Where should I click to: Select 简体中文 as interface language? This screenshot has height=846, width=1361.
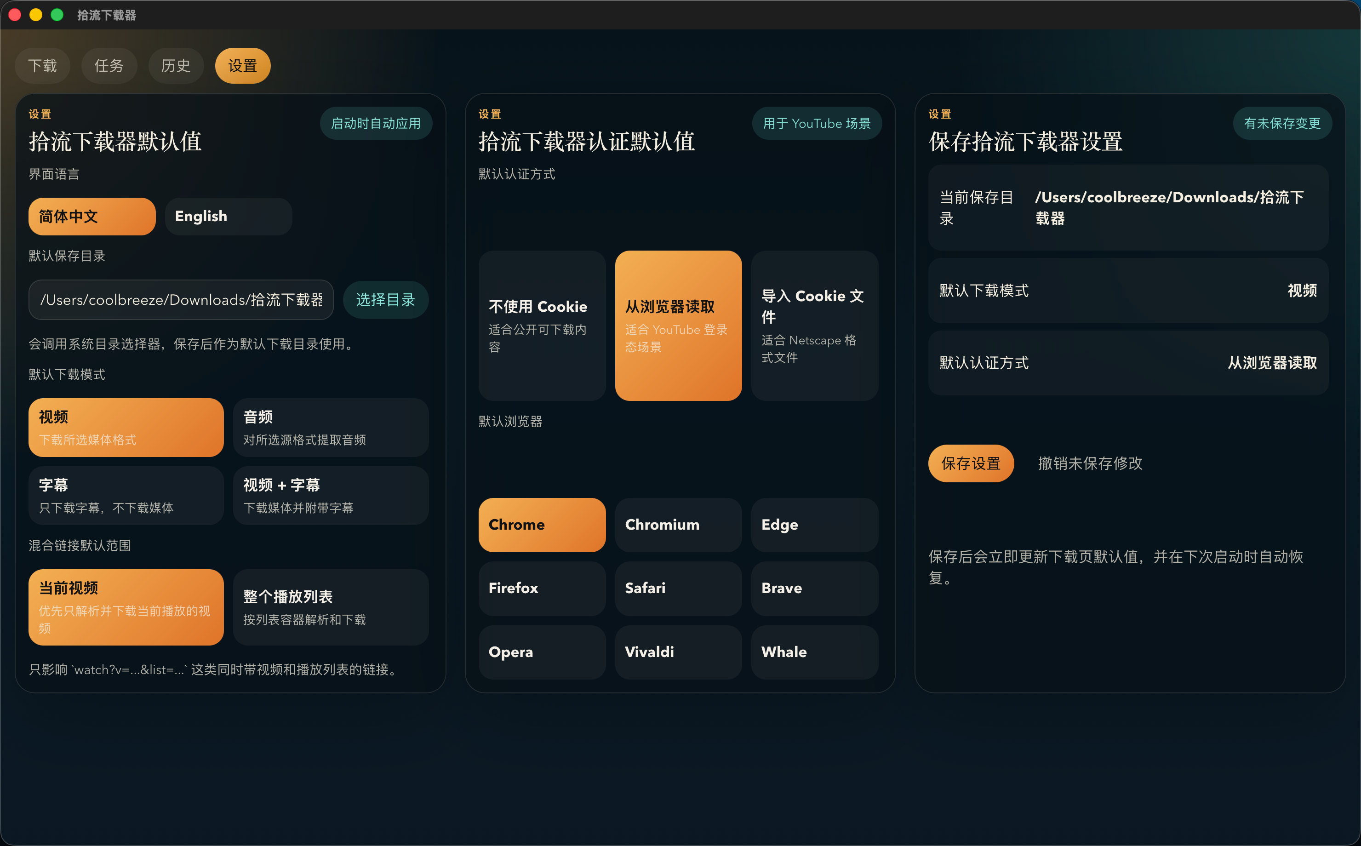(x=92, y=216)
